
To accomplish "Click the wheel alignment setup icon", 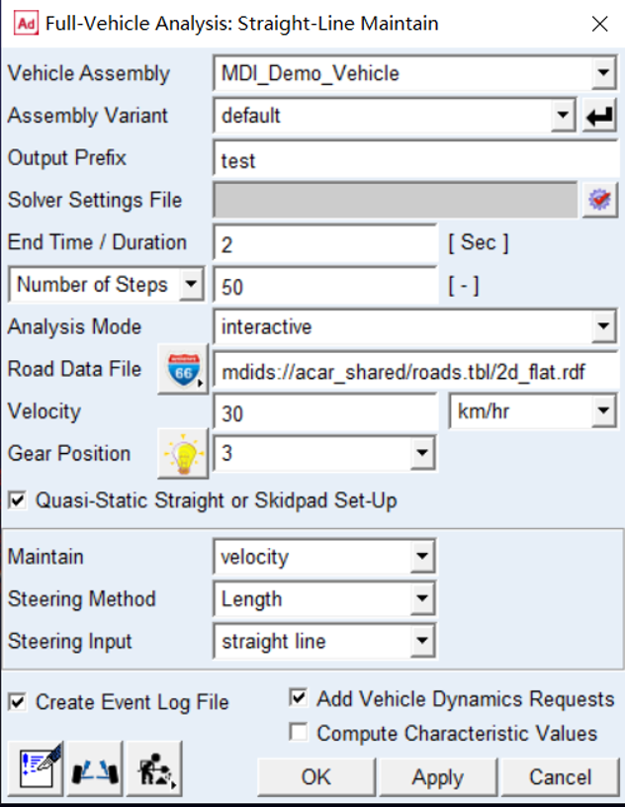I will tap(94, 766).
